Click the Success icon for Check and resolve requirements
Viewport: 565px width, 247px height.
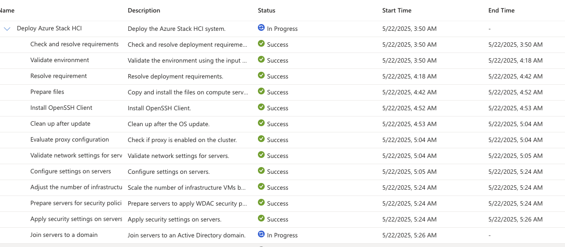pos(261,43)
